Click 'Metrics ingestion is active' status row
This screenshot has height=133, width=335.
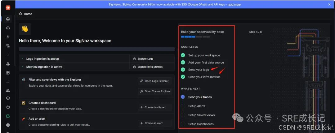(74, 67)
